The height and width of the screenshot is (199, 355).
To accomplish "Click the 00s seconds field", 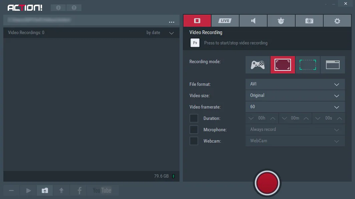I will (x=329, y=118).
